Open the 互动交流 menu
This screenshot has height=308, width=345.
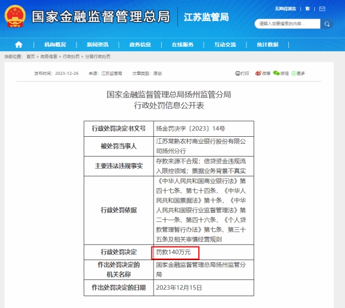click(225, 45)
